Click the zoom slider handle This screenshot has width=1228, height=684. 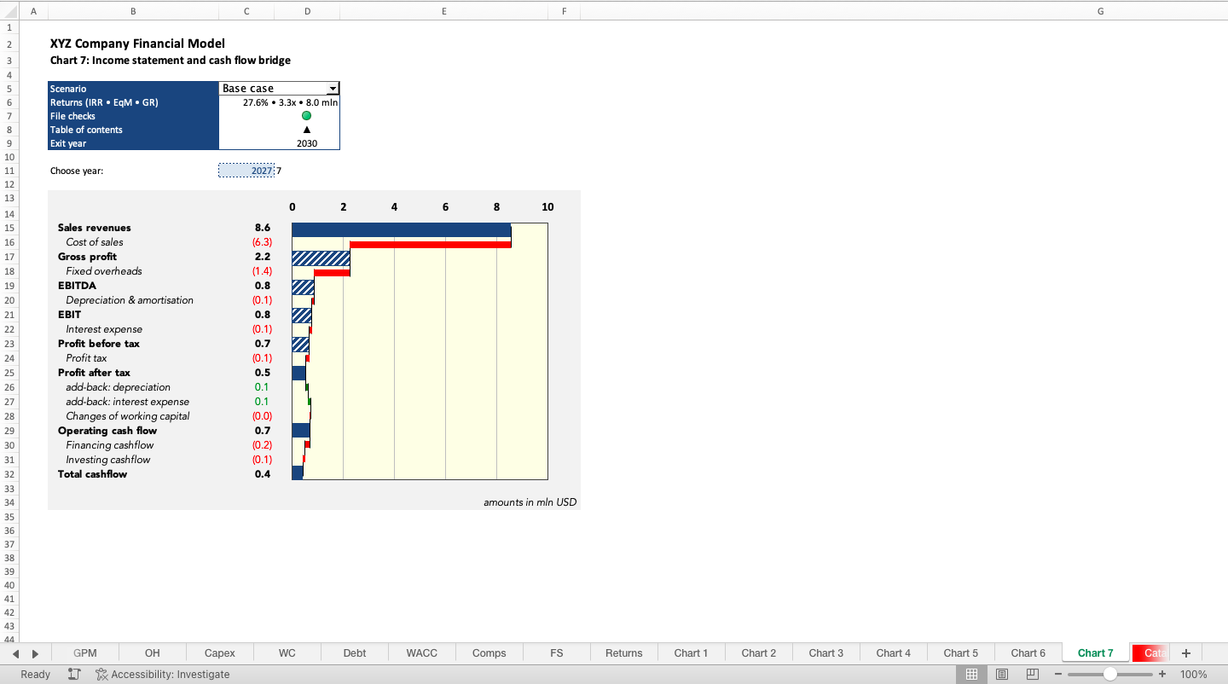coord(1109,674)
